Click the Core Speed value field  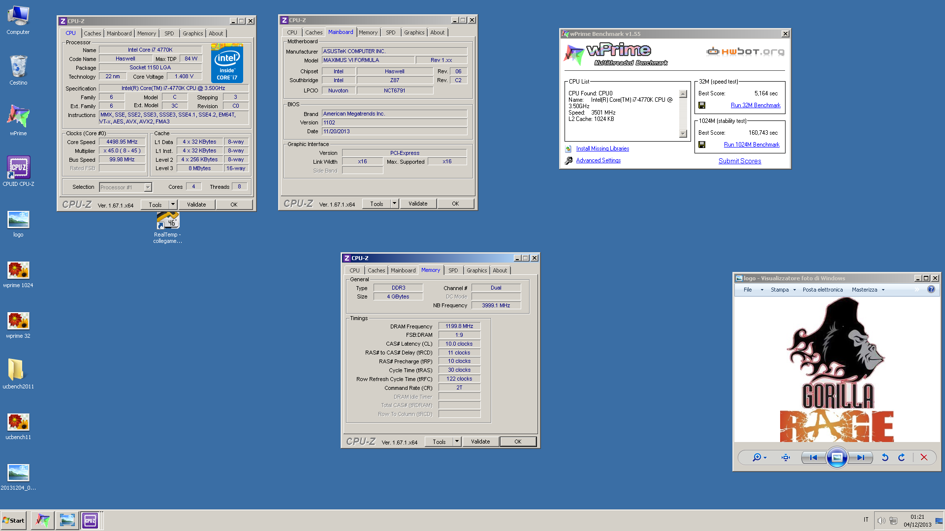[122, 142]
